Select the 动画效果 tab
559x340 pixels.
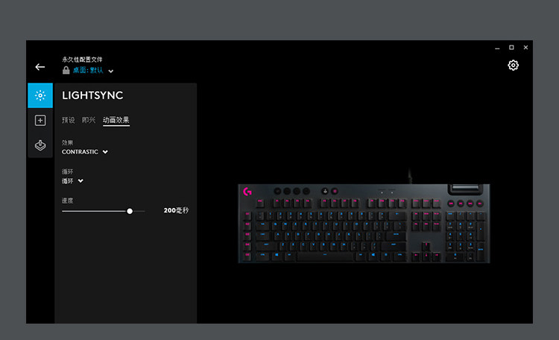116,120
